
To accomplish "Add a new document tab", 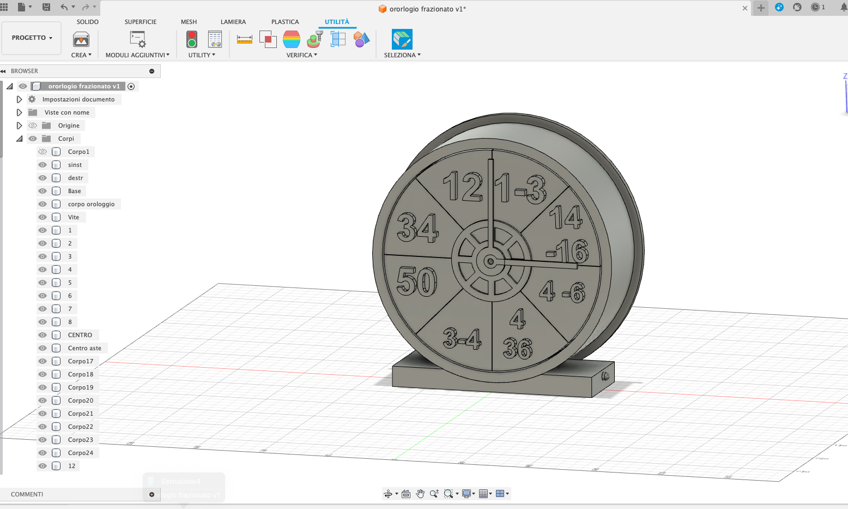I will [x=761, y=8].
